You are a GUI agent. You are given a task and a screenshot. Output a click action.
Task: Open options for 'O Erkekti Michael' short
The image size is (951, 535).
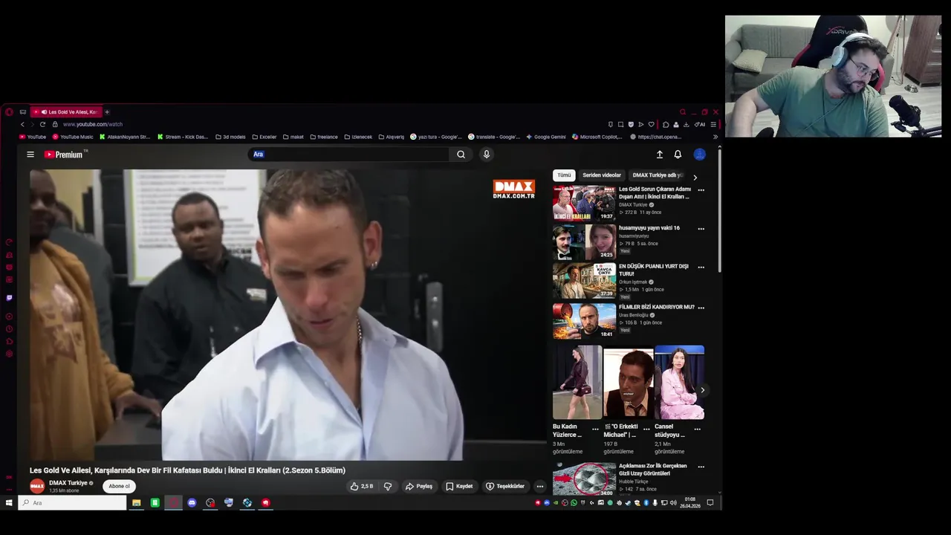(646, 429)
